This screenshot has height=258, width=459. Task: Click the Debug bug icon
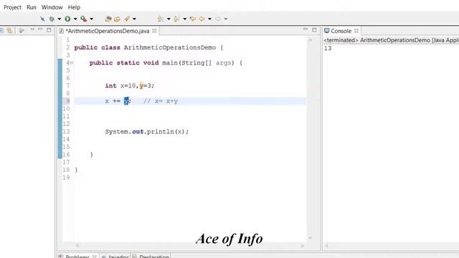52,19
